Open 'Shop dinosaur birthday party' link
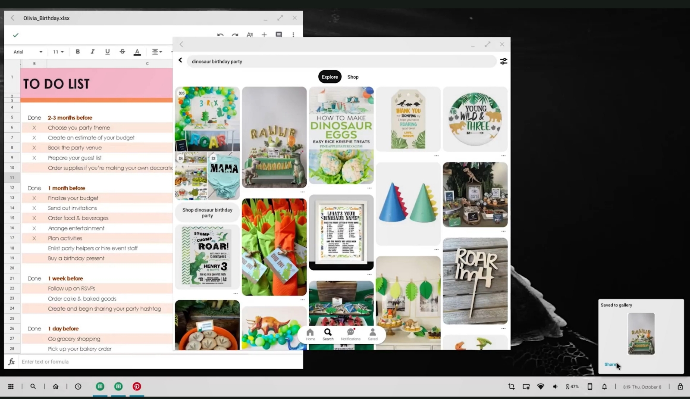The height and width of the screenshot is (399, 690). [x=207, y=213]
